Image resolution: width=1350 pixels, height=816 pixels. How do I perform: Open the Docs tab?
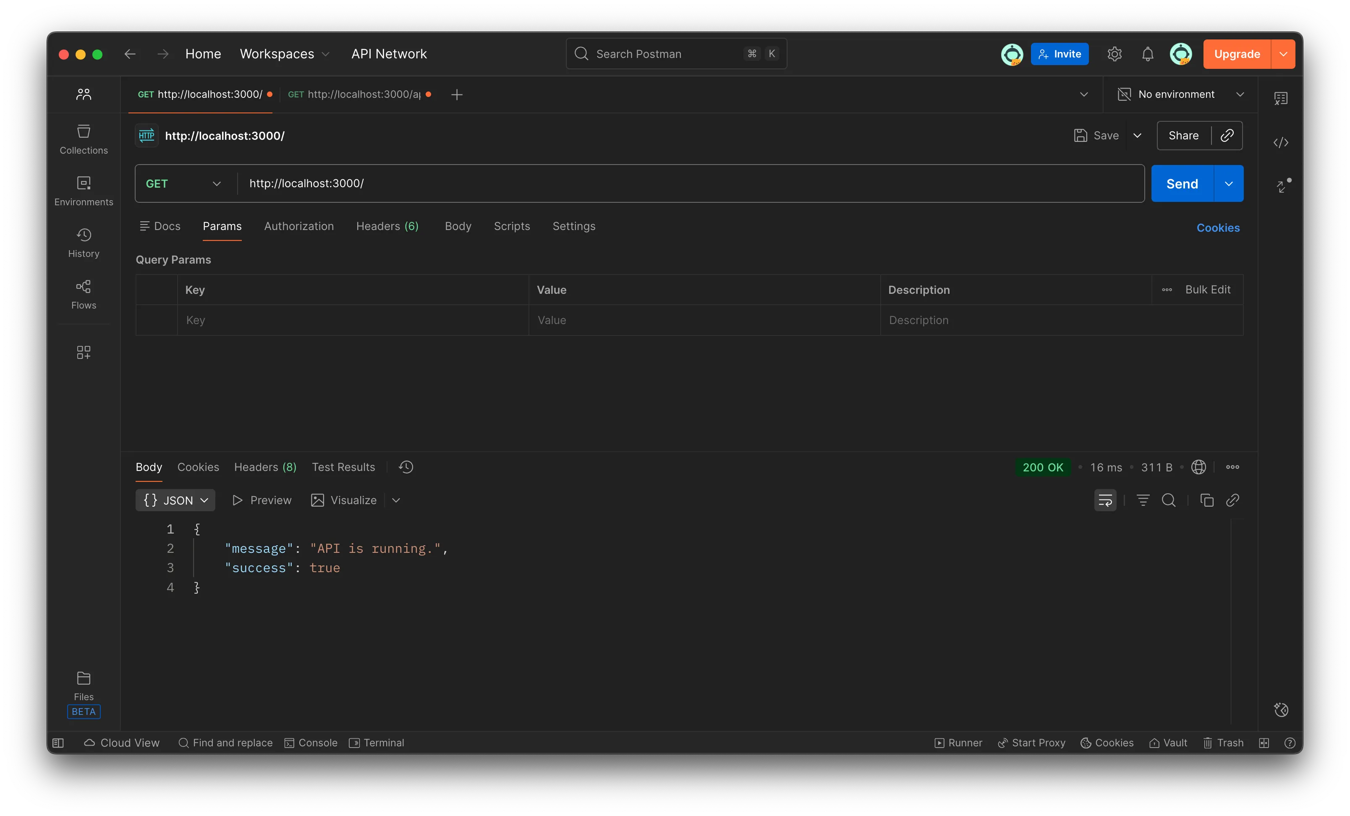pyautogui.click(x=160, y=226)
